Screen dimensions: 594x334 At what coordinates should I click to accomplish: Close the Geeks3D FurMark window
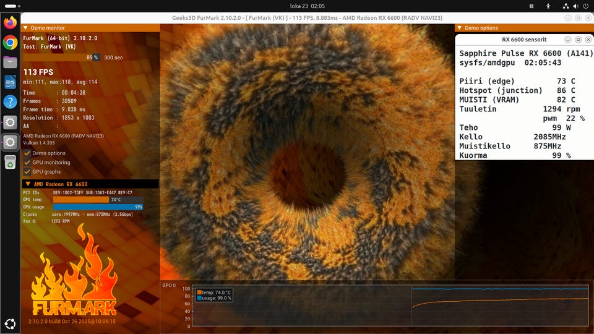click(x=588, y=18)
